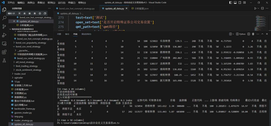The image size is (271, 126).
Task: Click 买 button in floating toolbar
Action: [20, 13]
